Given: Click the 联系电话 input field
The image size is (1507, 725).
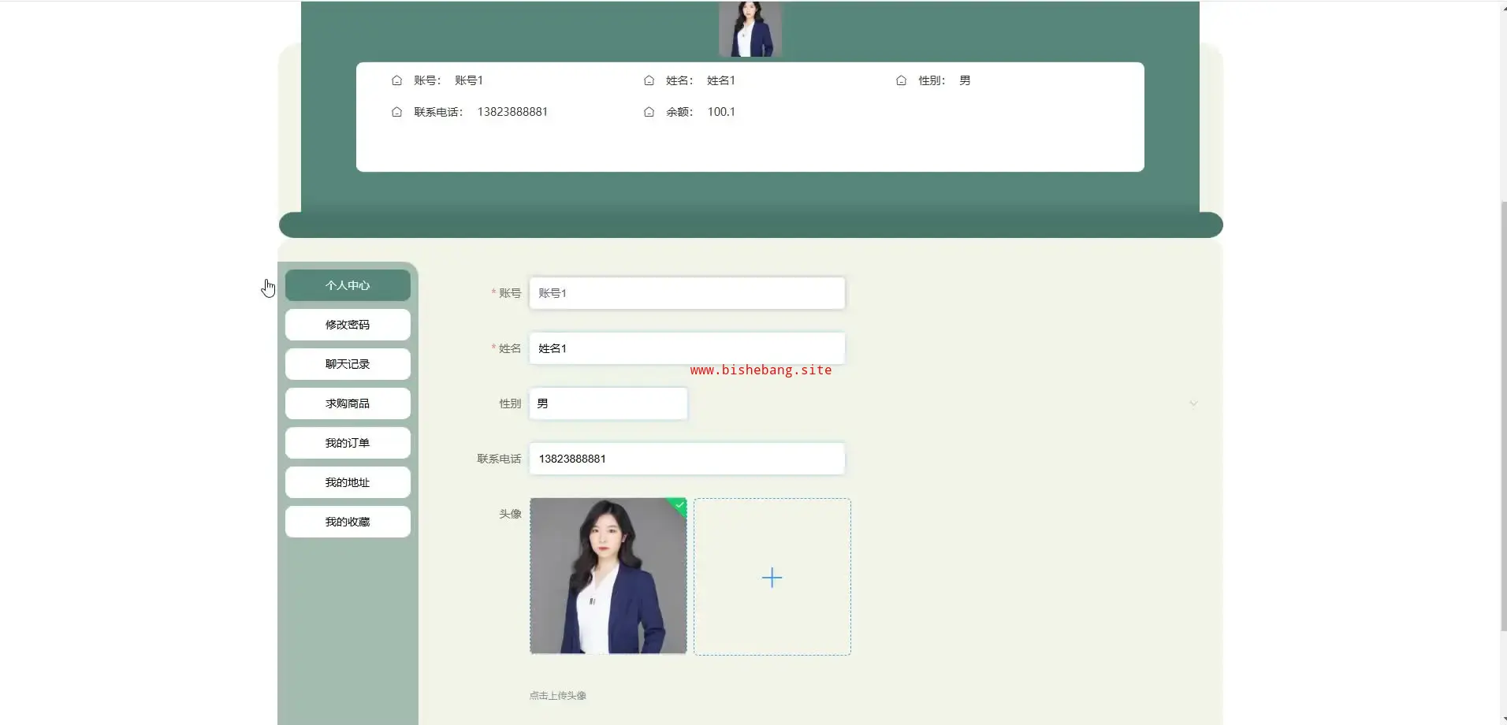Looking at the screenshot, I should coord(687,459).
